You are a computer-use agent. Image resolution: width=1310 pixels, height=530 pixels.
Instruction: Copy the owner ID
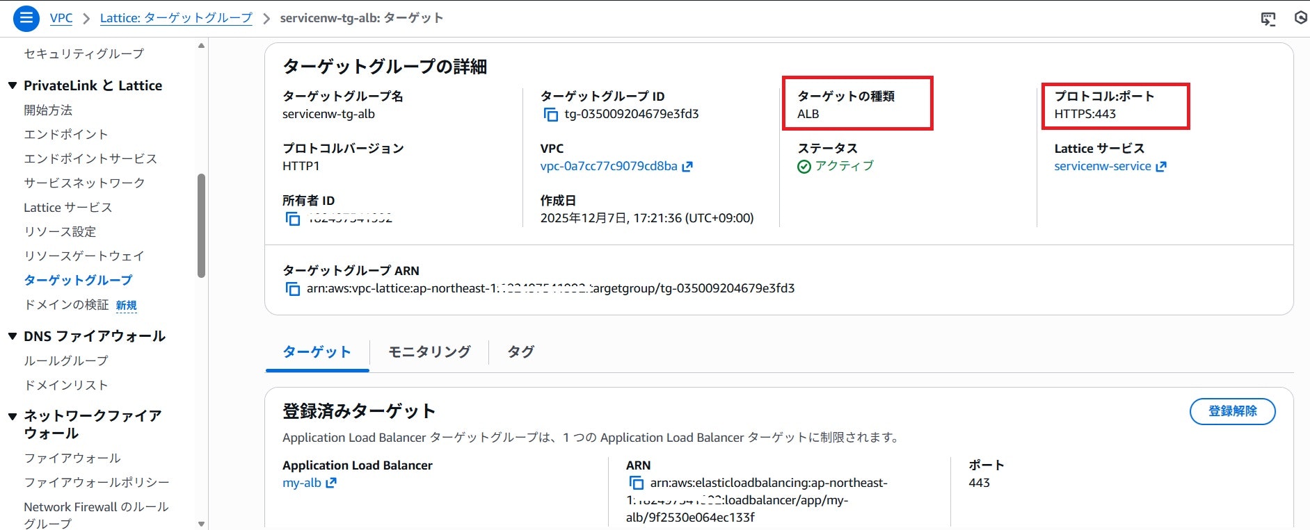pos(293,219)
